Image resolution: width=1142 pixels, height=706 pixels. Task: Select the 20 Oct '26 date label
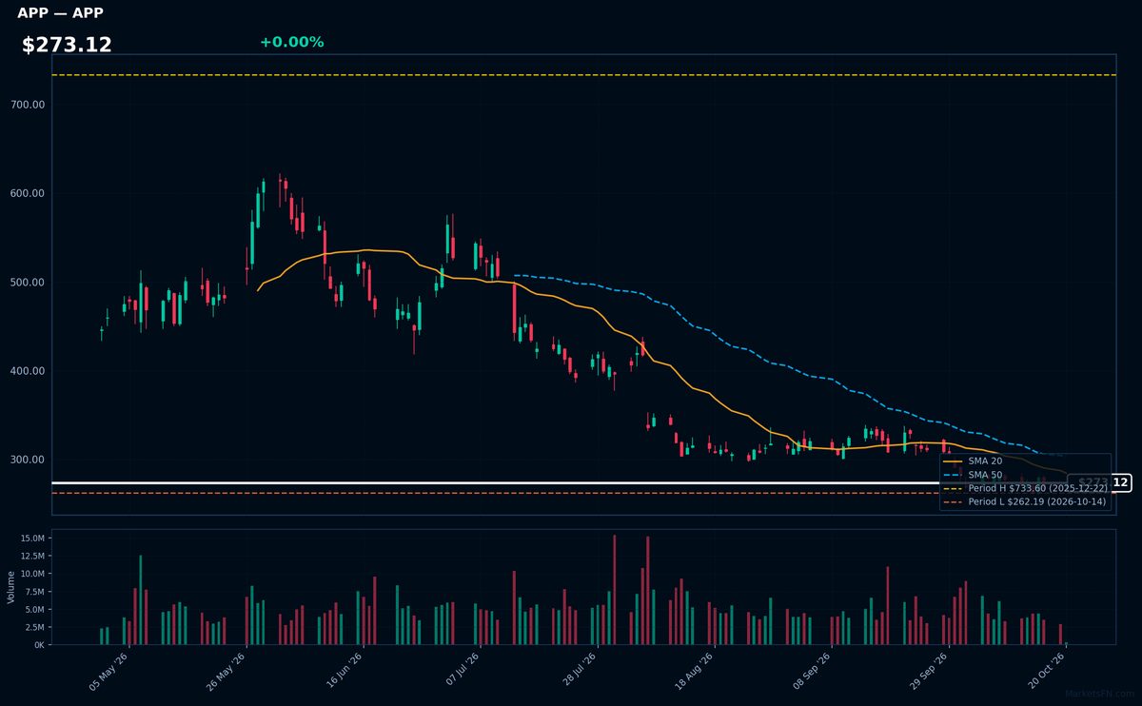tap(1046, 673)
